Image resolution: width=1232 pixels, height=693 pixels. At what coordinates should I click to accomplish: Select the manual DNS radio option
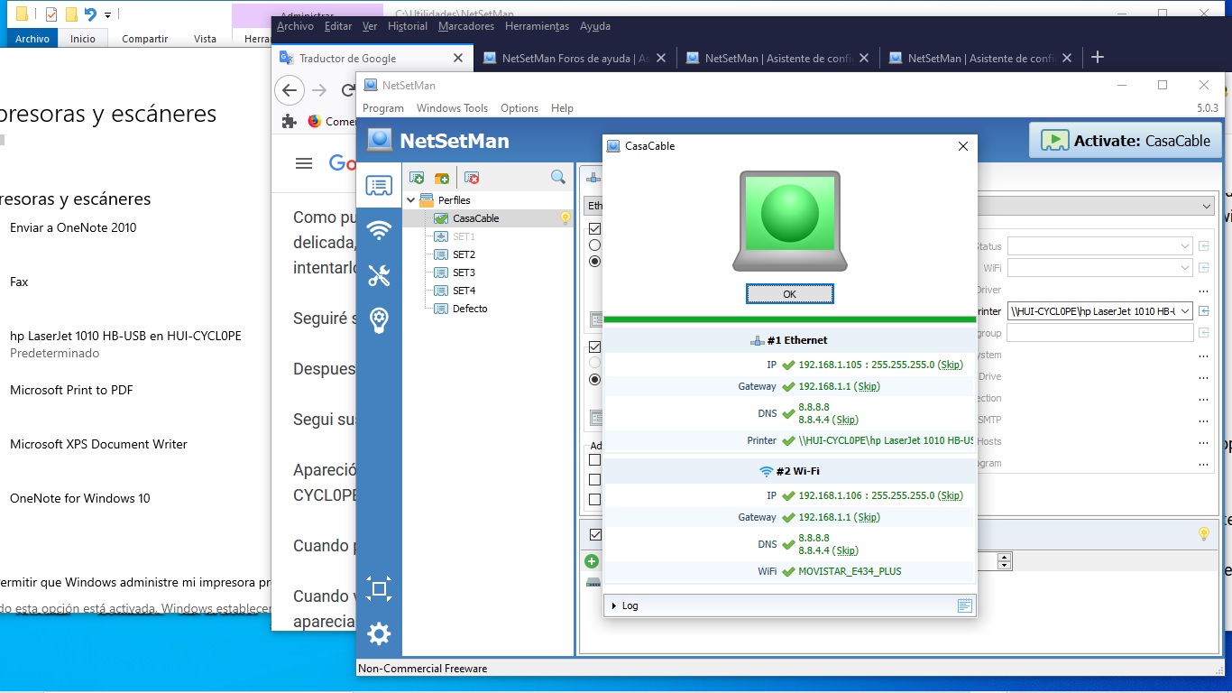click(594, 380)
